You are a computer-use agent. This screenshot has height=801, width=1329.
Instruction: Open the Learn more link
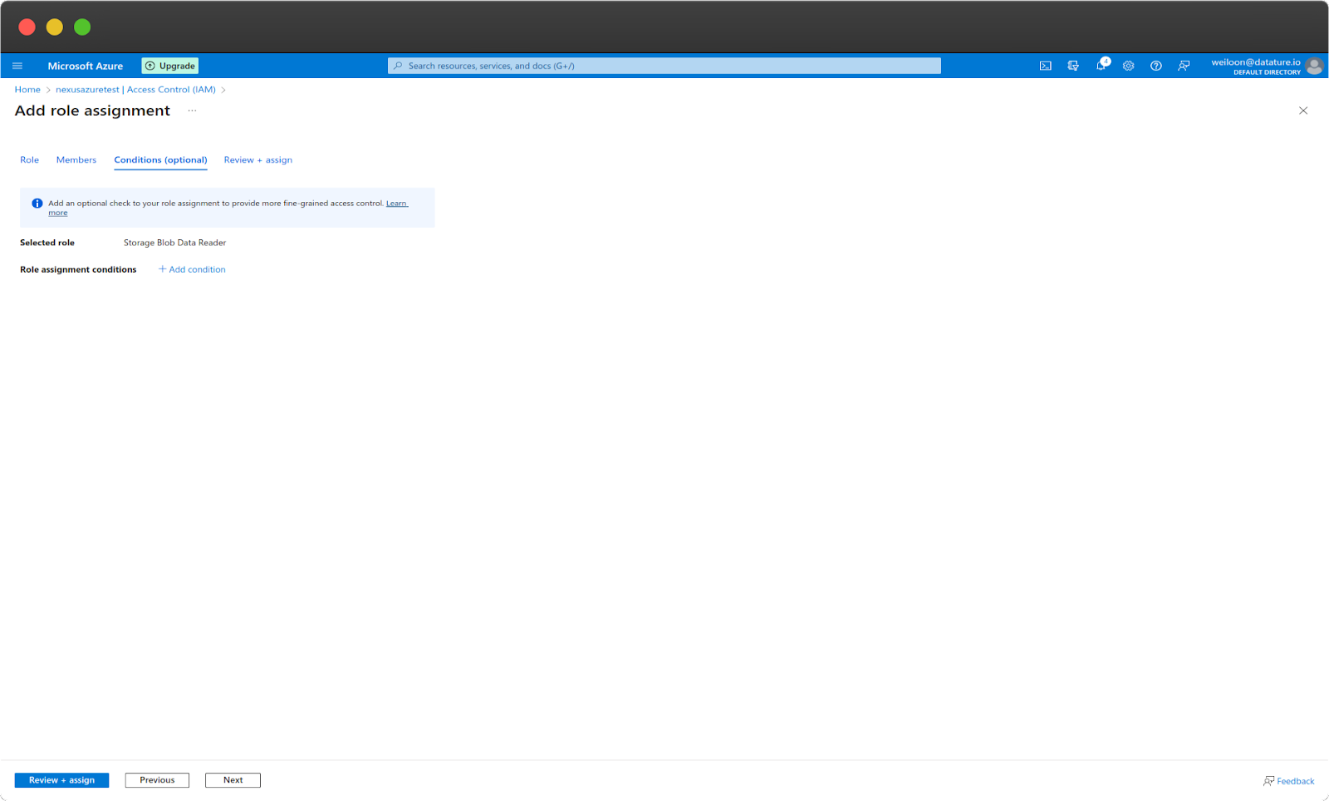pos(396,203)
